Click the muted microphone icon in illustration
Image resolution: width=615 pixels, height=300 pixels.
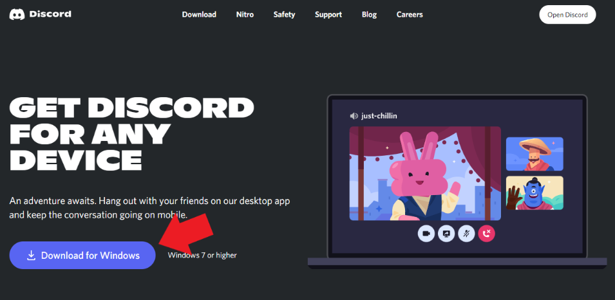coord(466,234)
